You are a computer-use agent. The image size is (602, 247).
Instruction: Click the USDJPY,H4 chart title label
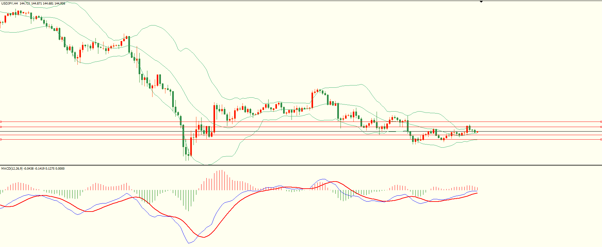pos(9,4)
